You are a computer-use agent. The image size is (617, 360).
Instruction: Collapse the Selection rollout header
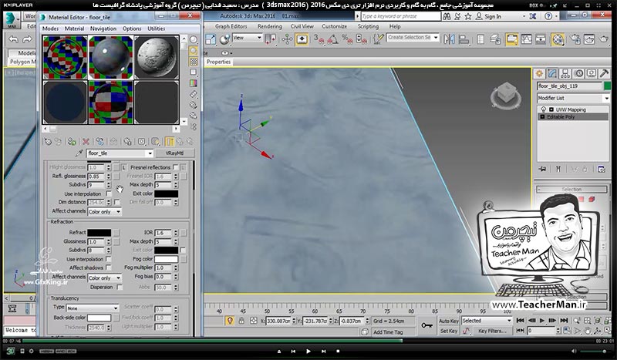[571, 189]
